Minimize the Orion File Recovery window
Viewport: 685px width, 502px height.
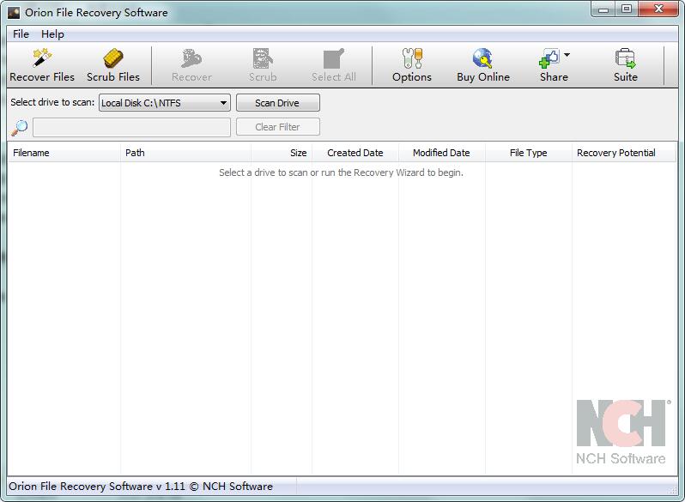pyautogui.click(x=603, y=9)
